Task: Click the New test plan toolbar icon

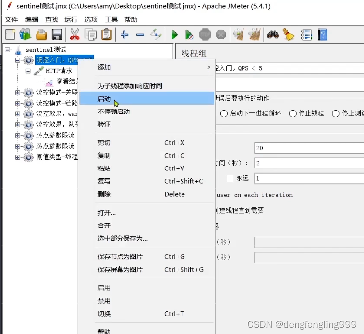Action: pos(10,35)
